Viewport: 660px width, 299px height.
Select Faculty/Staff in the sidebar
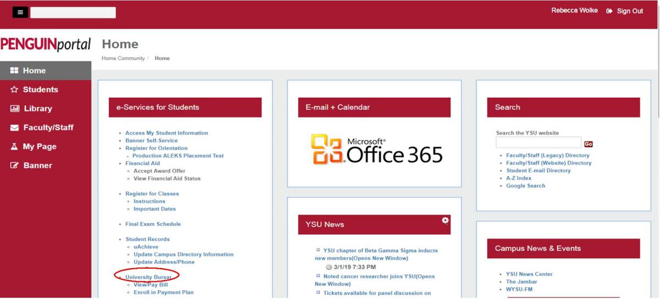[x=48, y=128]
